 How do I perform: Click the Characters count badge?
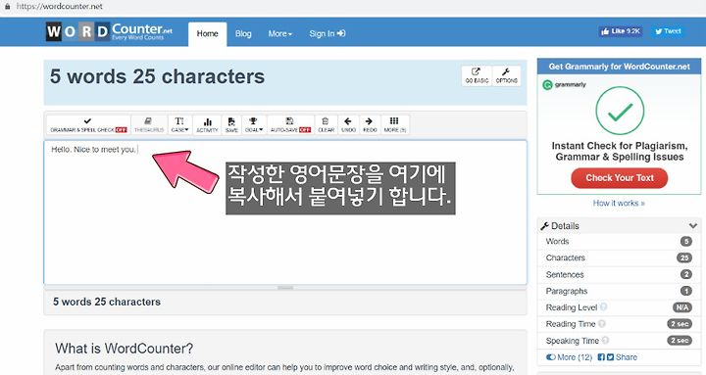[684, 258]
